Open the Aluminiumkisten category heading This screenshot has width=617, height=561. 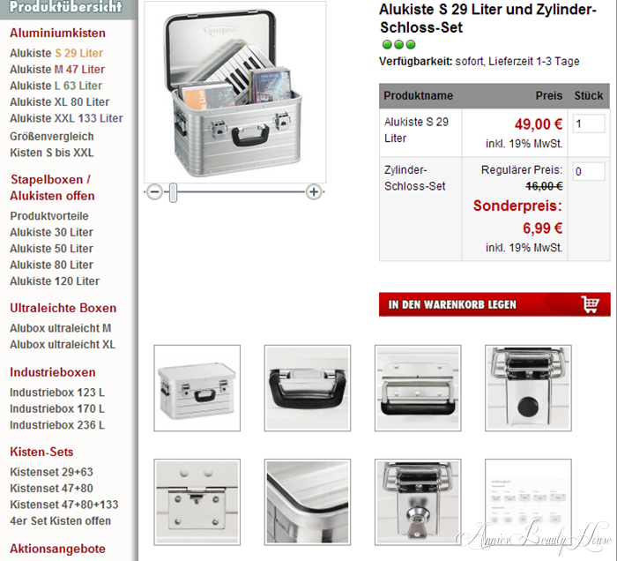coord(57,33)
